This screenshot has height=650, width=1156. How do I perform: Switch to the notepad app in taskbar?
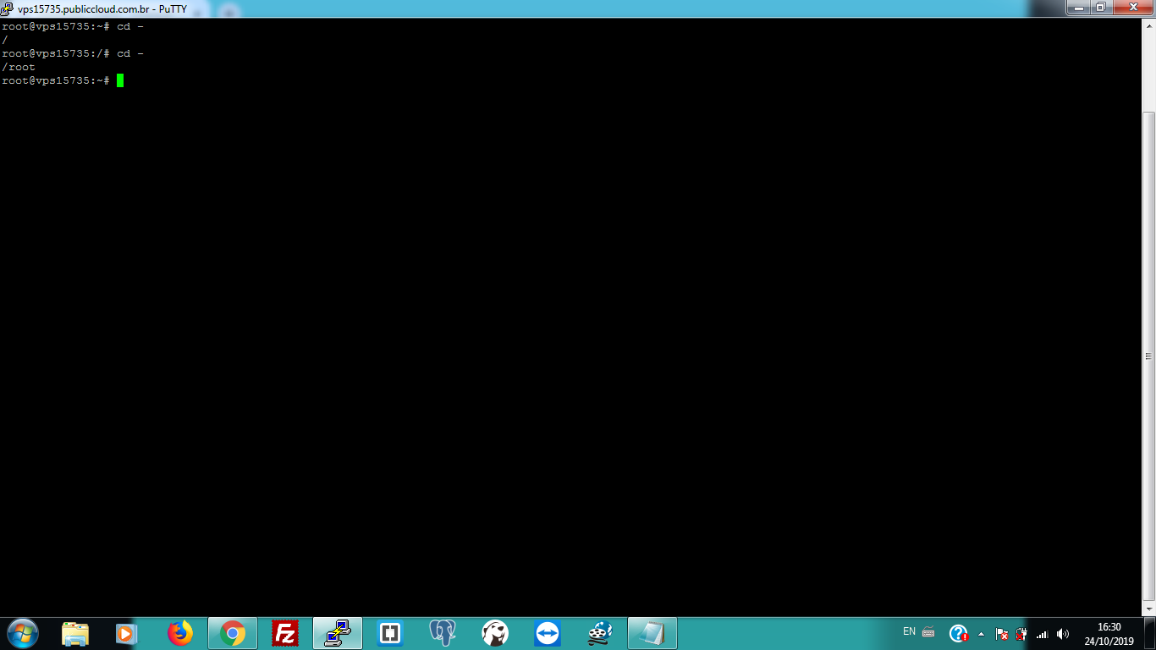652,633
